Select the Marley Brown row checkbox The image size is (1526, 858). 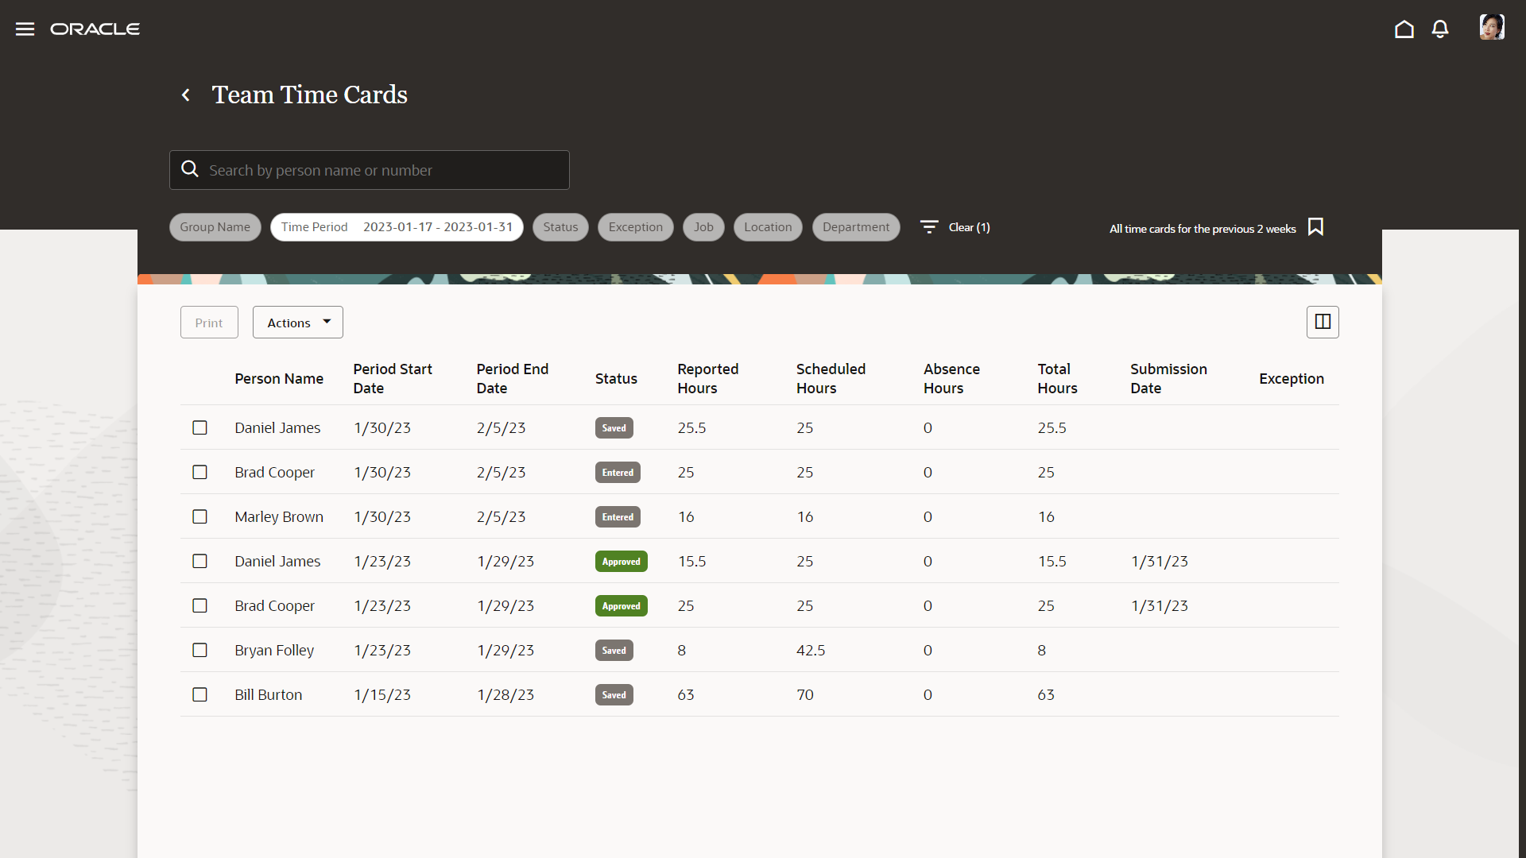[x=199, y=516]
